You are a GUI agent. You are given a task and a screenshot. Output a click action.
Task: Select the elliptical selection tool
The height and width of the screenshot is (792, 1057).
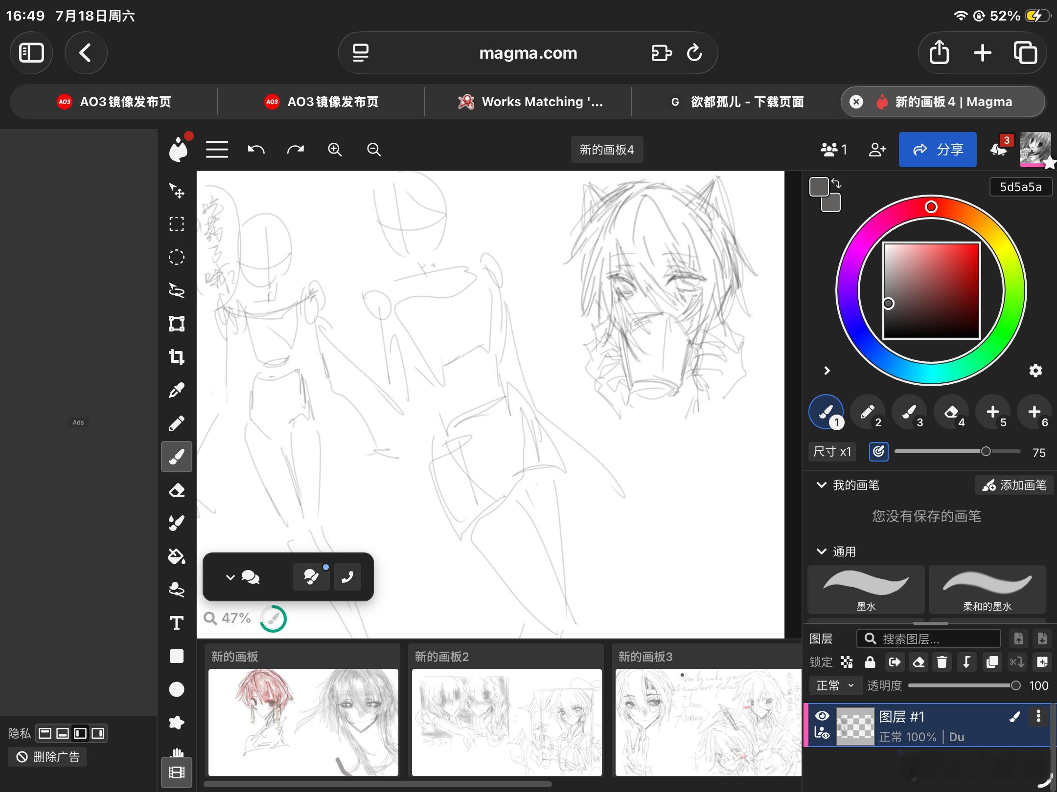[177, 257]
